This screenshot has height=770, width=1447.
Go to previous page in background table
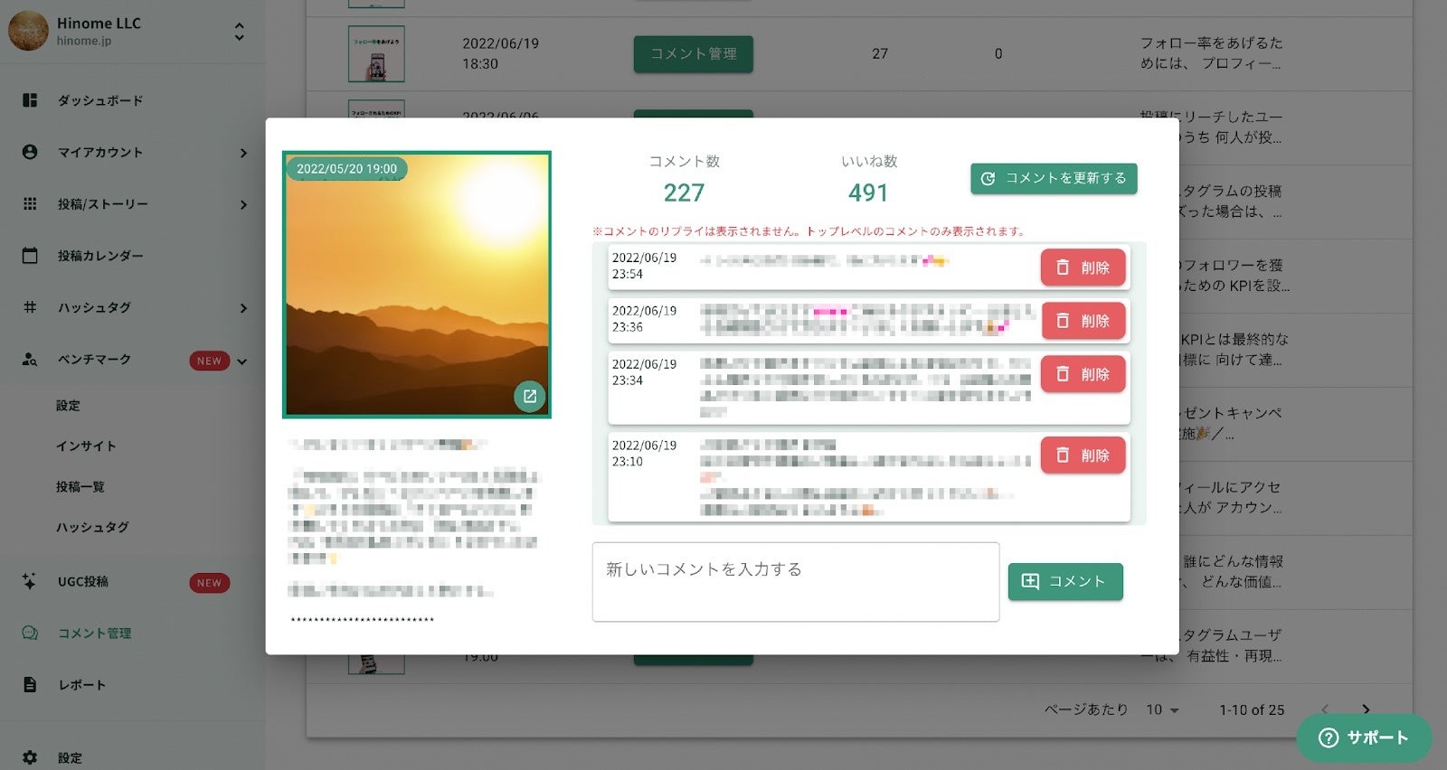point(1325,709)
